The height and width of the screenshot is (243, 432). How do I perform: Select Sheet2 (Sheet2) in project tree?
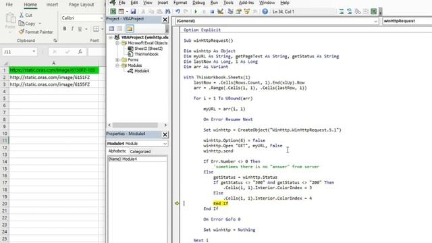tap(148, 49)
